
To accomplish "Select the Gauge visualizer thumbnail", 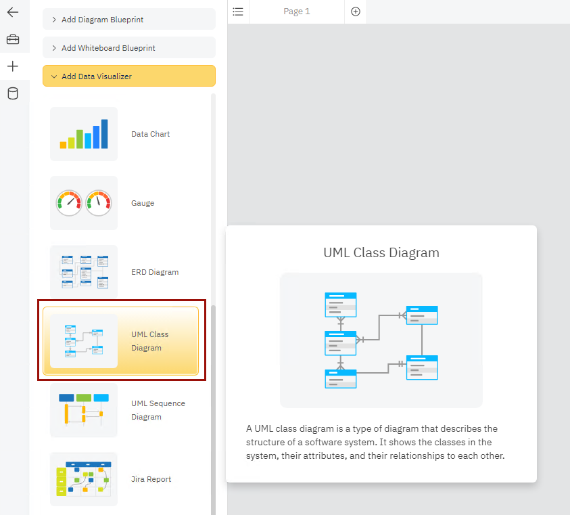I will [84, 203].
